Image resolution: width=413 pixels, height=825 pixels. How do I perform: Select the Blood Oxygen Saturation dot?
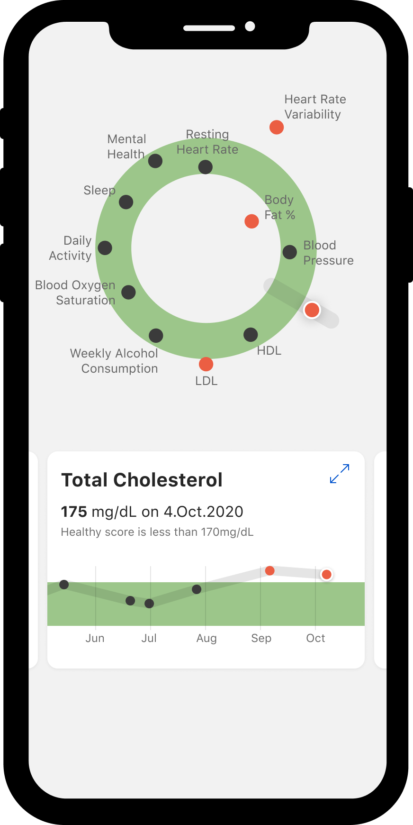[128, 292]
